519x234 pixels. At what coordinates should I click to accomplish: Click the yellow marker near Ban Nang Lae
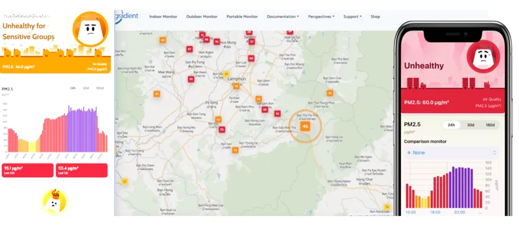(x=387, y=207)
